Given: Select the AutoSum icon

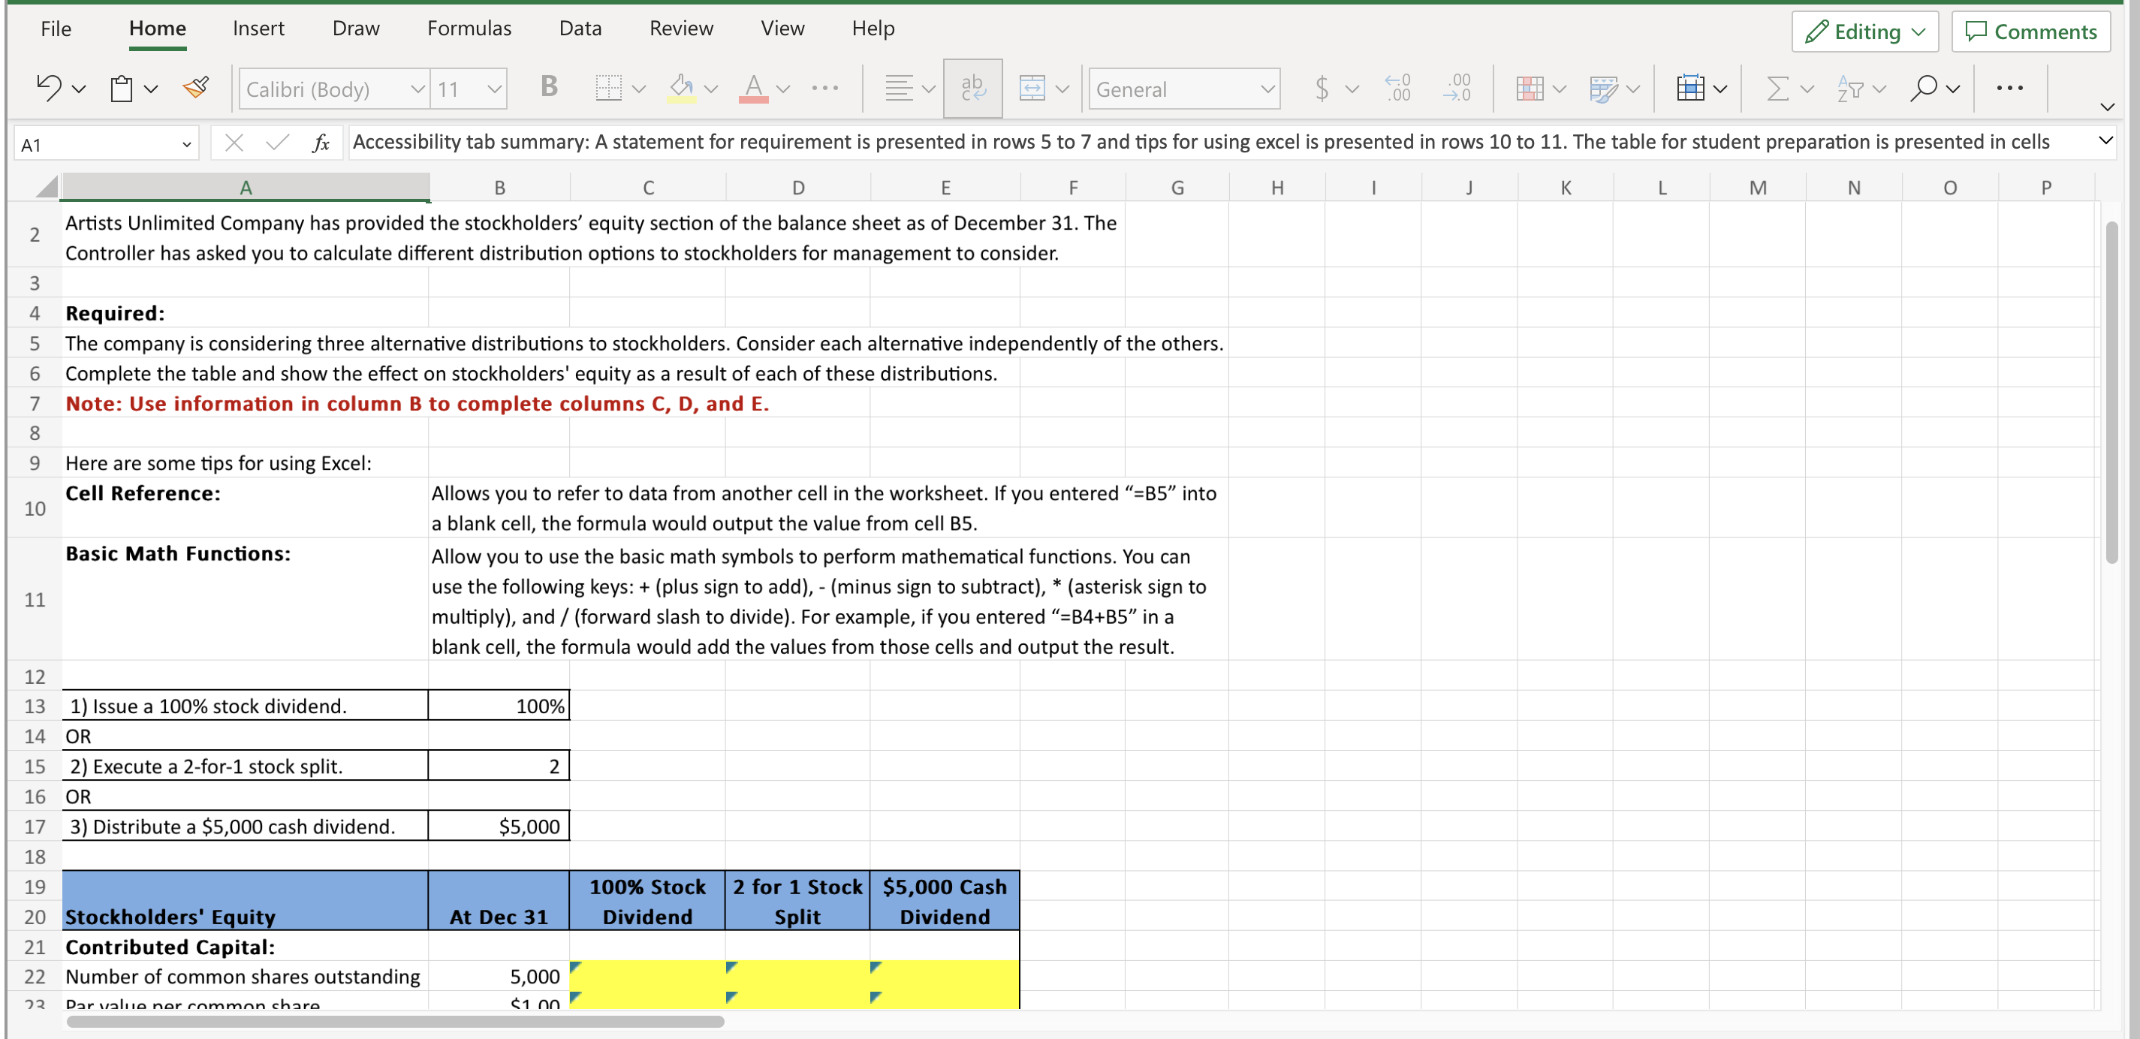Looking at the screenshot, I should click(1780, 87).
